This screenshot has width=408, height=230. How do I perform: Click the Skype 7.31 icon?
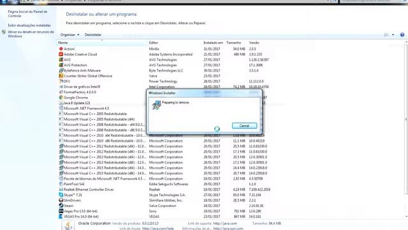[61, 195]
